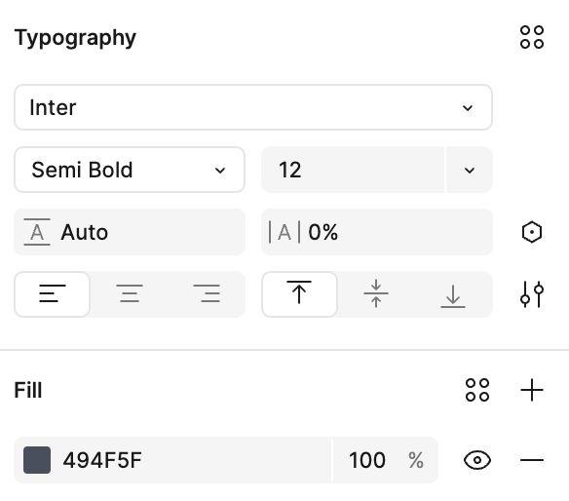Toggle fill visibility eye icon
569x501 pixels.
pyautogui.click(x=477, y=460)
